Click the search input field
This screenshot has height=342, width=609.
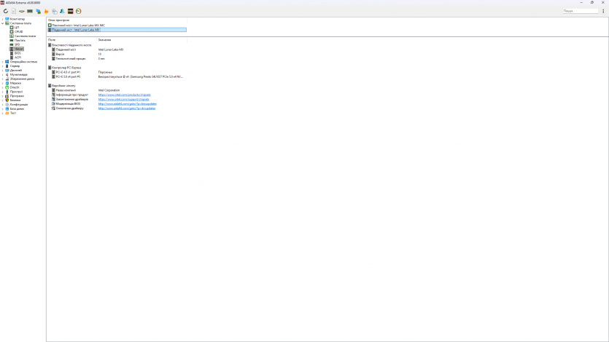[580, 11]
